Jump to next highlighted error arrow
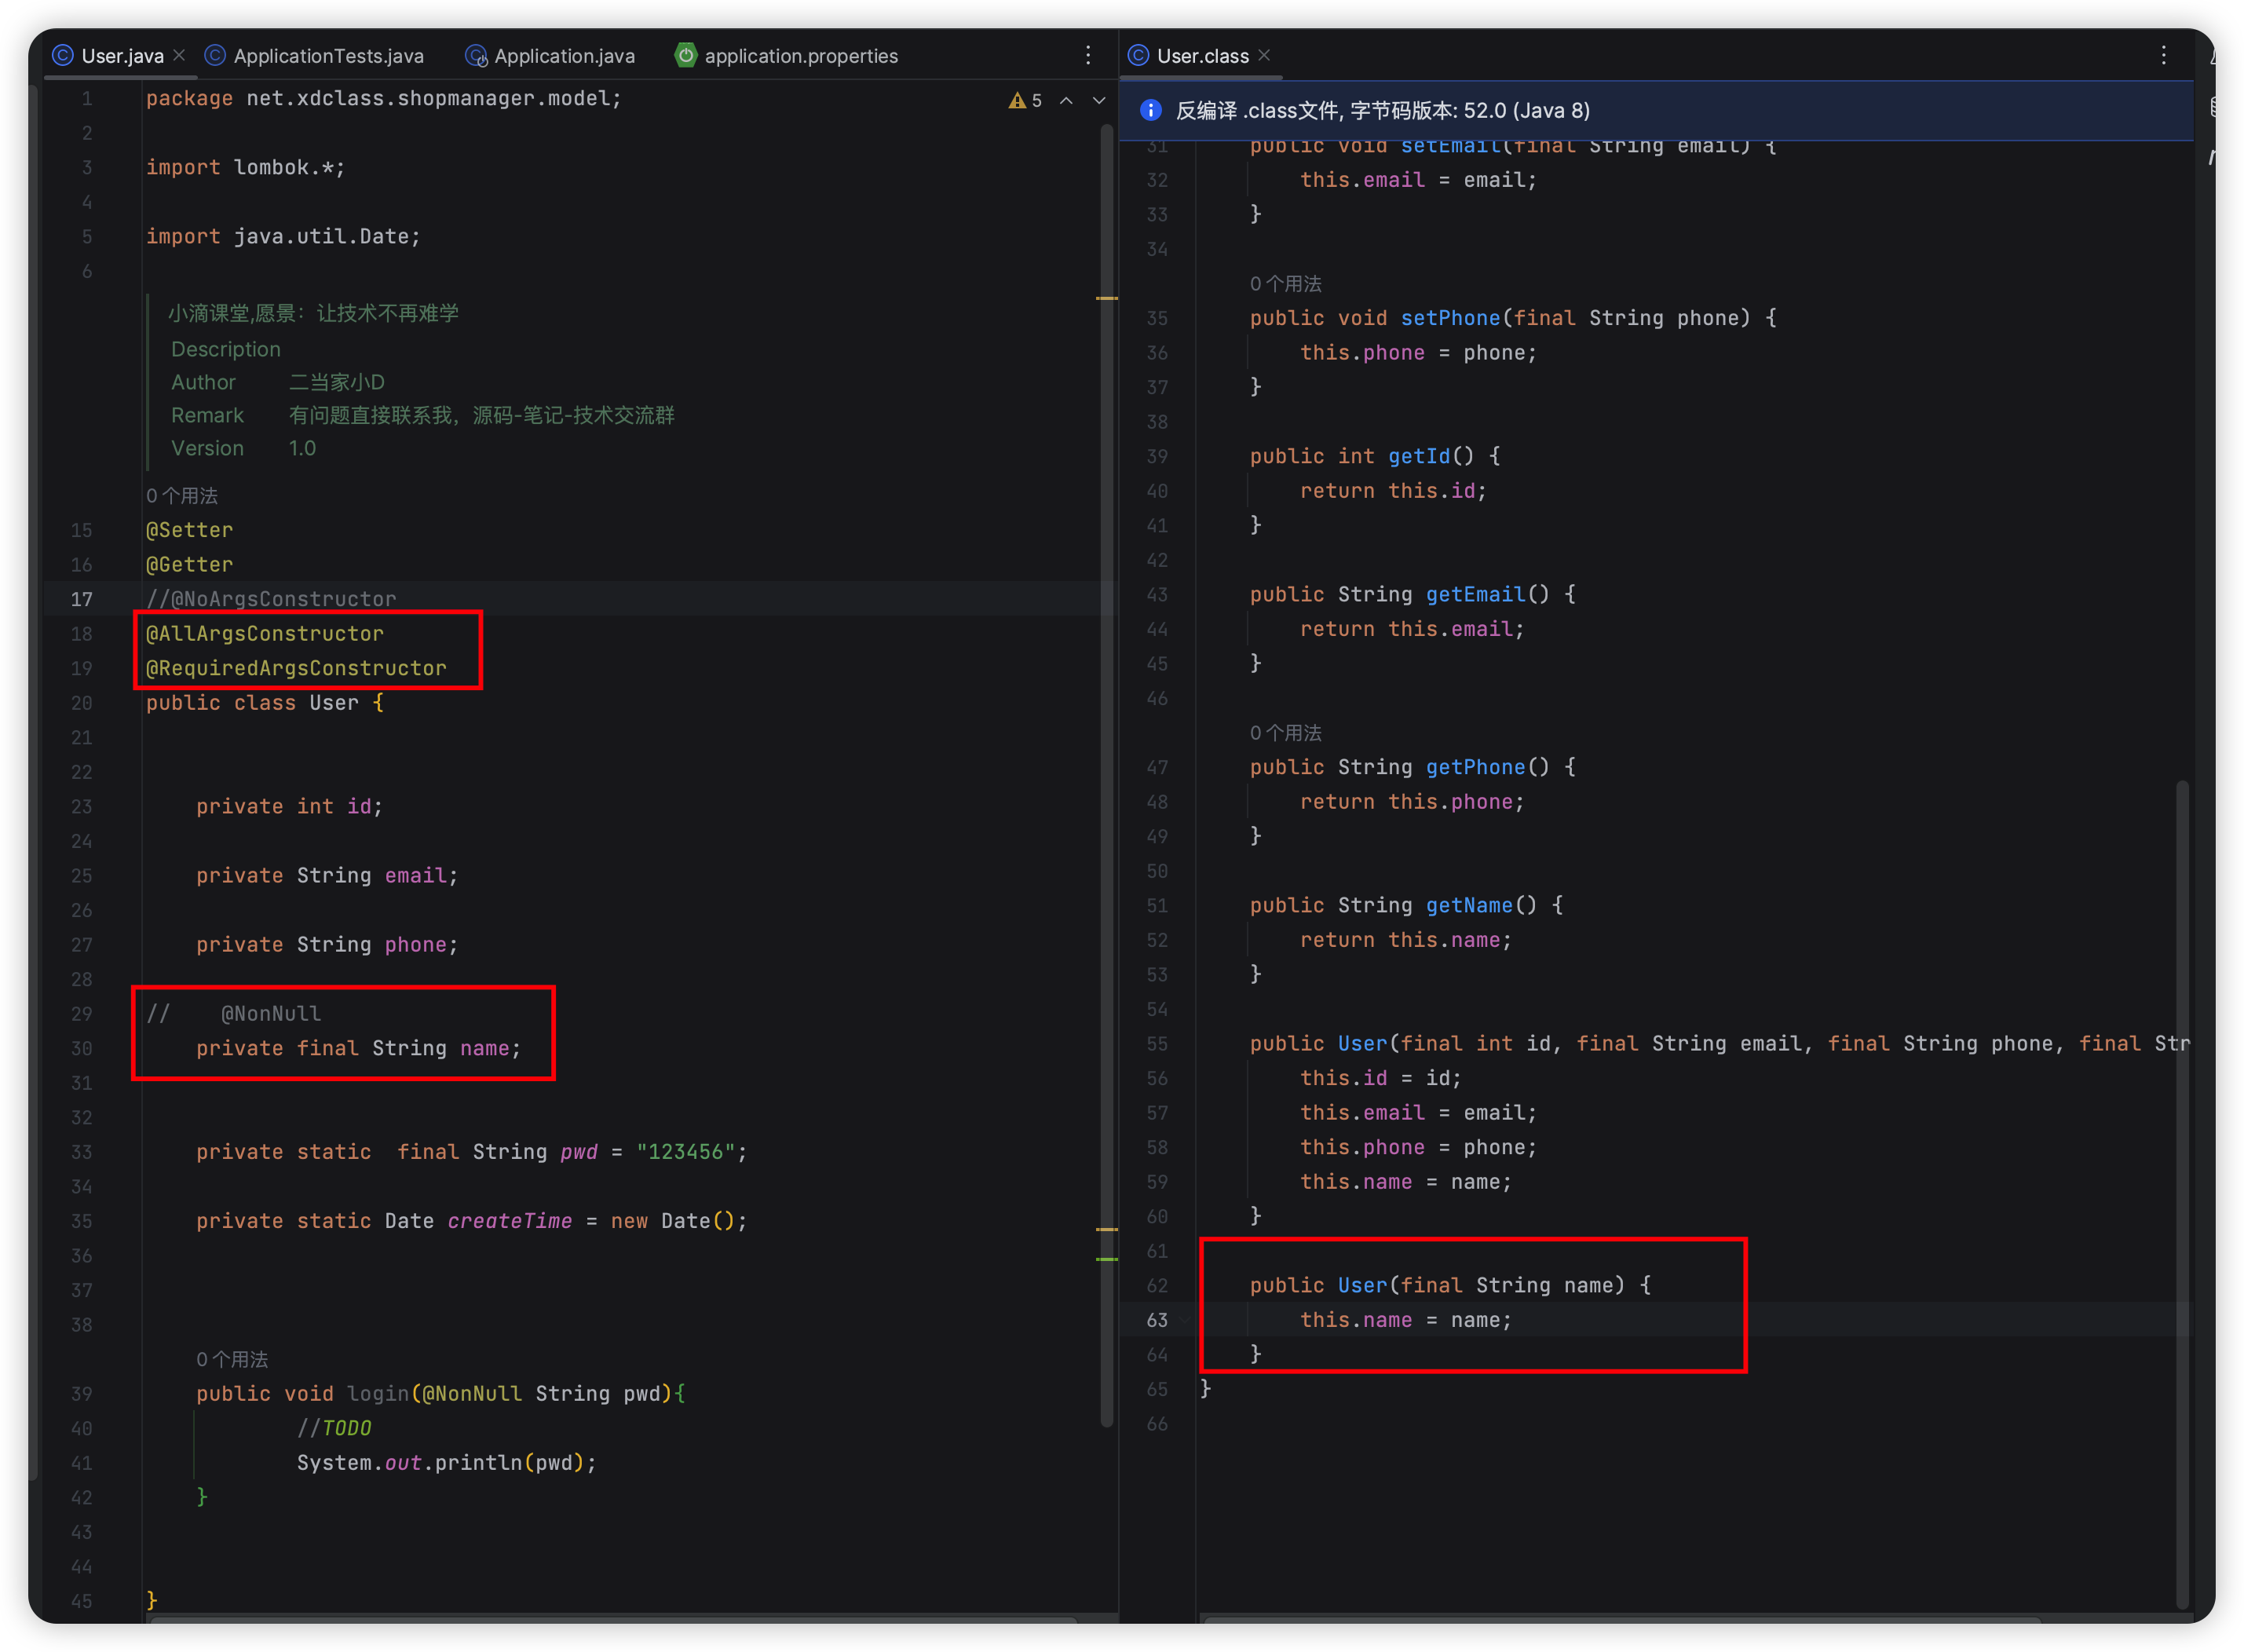 point(1099,100)
